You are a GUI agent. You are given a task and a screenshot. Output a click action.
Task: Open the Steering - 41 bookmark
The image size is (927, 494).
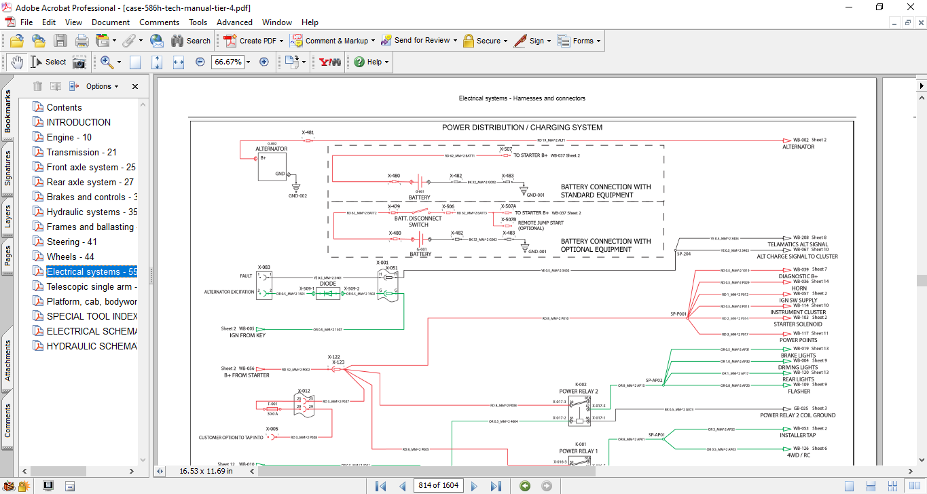(71, 242)
